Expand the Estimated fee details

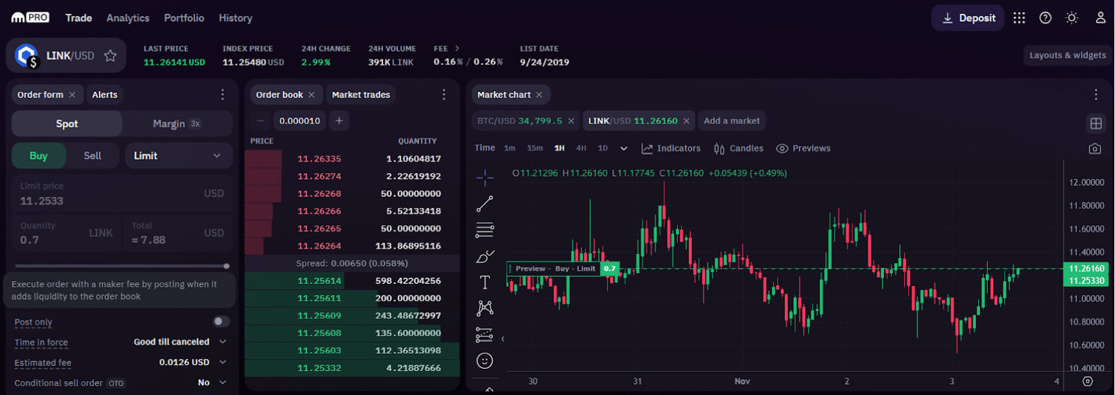pyautogui.click(x=223, y=362)
